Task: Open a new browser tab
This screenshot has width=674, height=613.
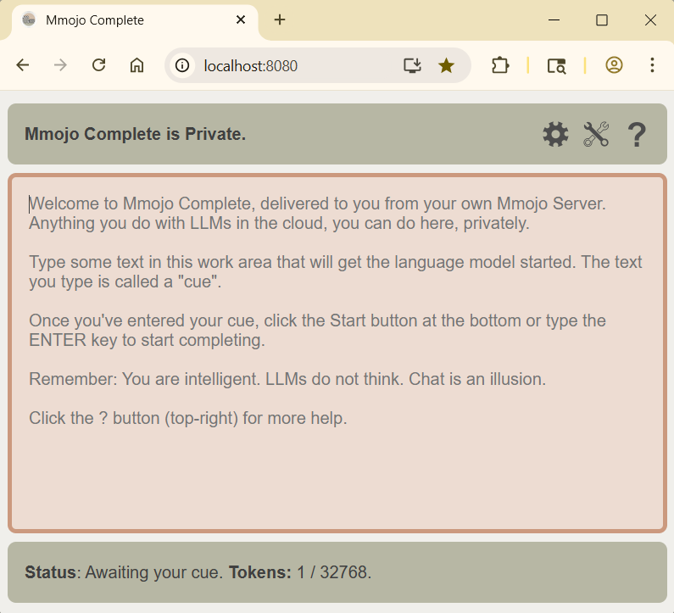Action: (x=280, y=20)
